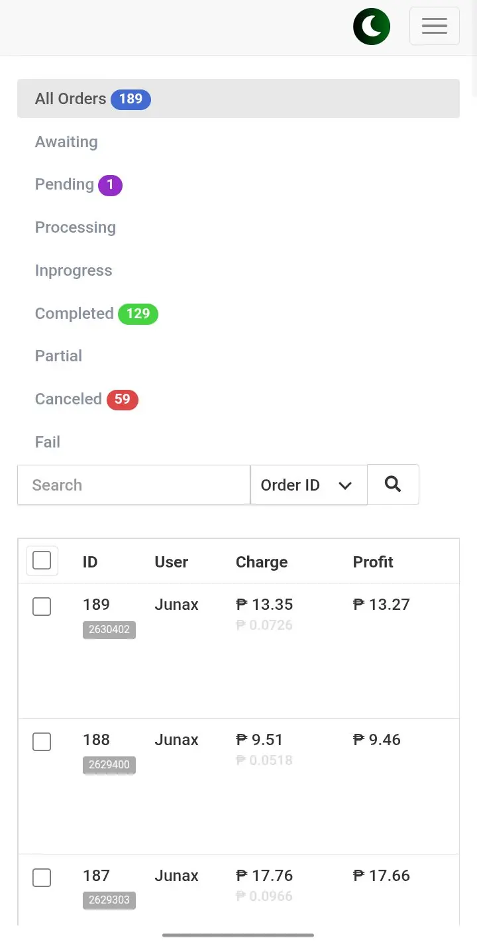The height and width of the screenshot is (944, 477).
Task: Check the box for order 189
Action: [42, 607]
